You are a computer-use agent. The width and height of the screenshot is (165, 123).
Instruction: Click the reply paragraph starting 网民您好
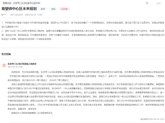86,76
